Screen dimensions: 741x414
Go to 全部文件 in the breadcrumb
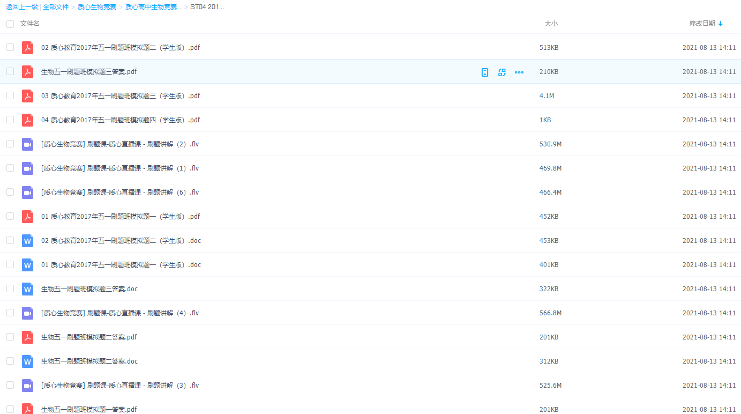(x=56, y=7)
